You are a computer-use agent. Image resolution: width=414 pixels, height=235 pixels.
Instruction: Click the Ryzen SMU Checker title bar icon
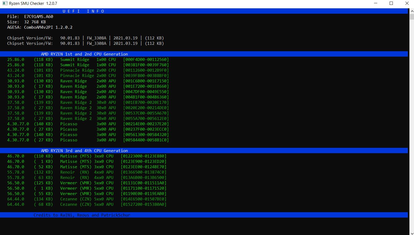point(5,3)
